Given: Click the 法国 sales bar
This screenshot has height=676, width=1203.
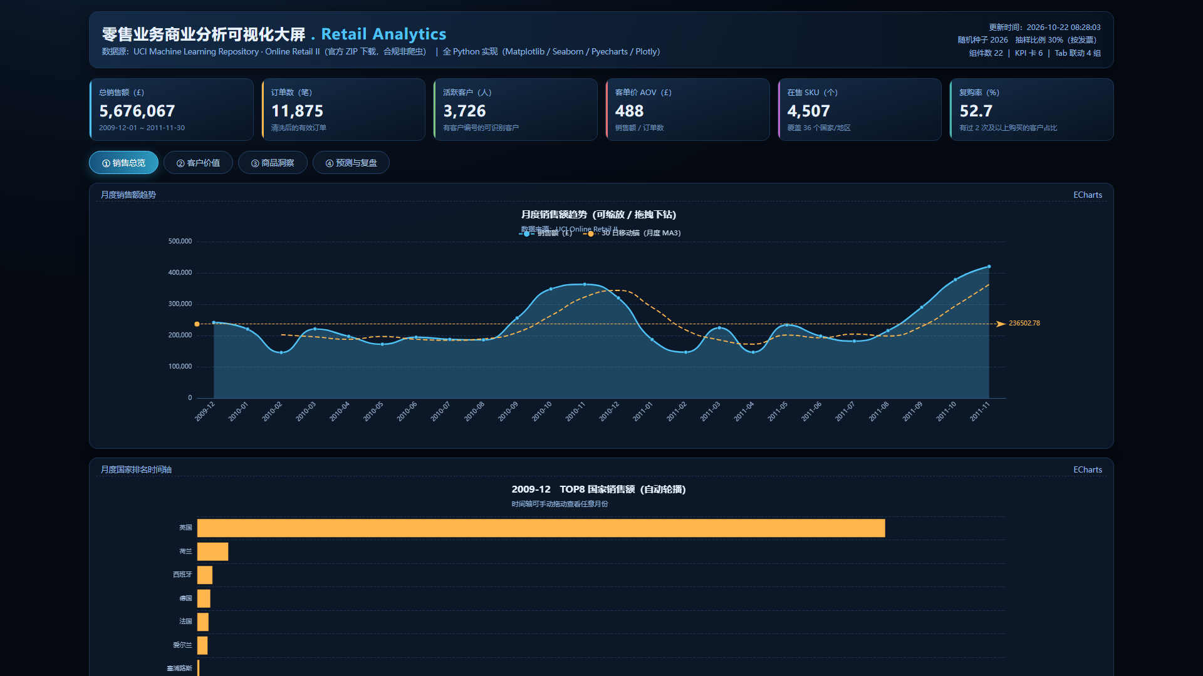Looking at the screenshot, I should pyautogui.click(x=203, y=622).
